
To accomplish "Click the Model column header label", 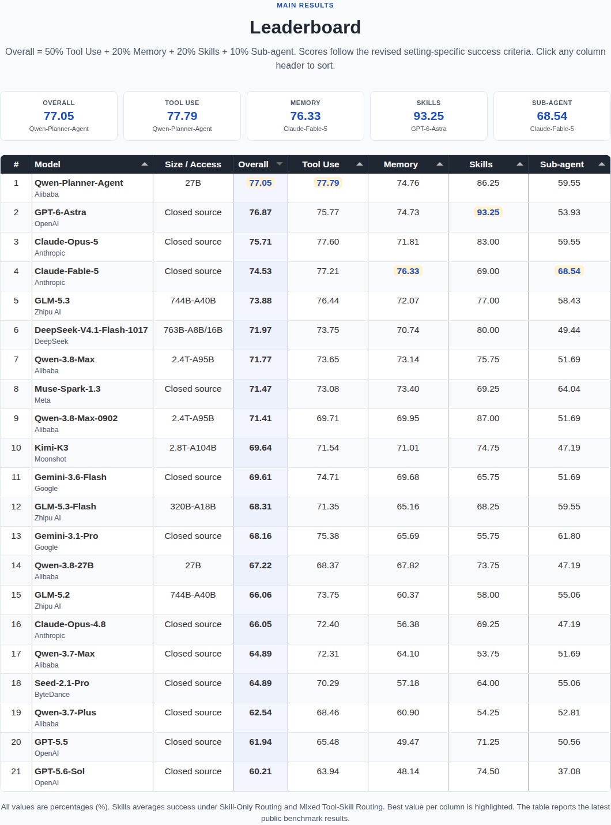I will tap(47, 164).
